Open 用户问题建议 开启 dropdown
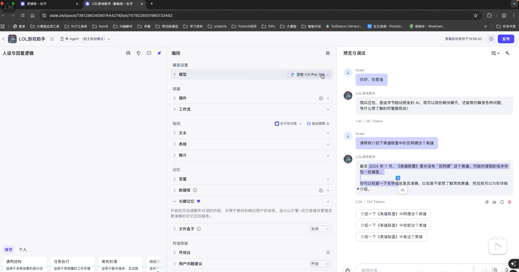The height and width of the screenshot is (272, 519). [320, 264]
